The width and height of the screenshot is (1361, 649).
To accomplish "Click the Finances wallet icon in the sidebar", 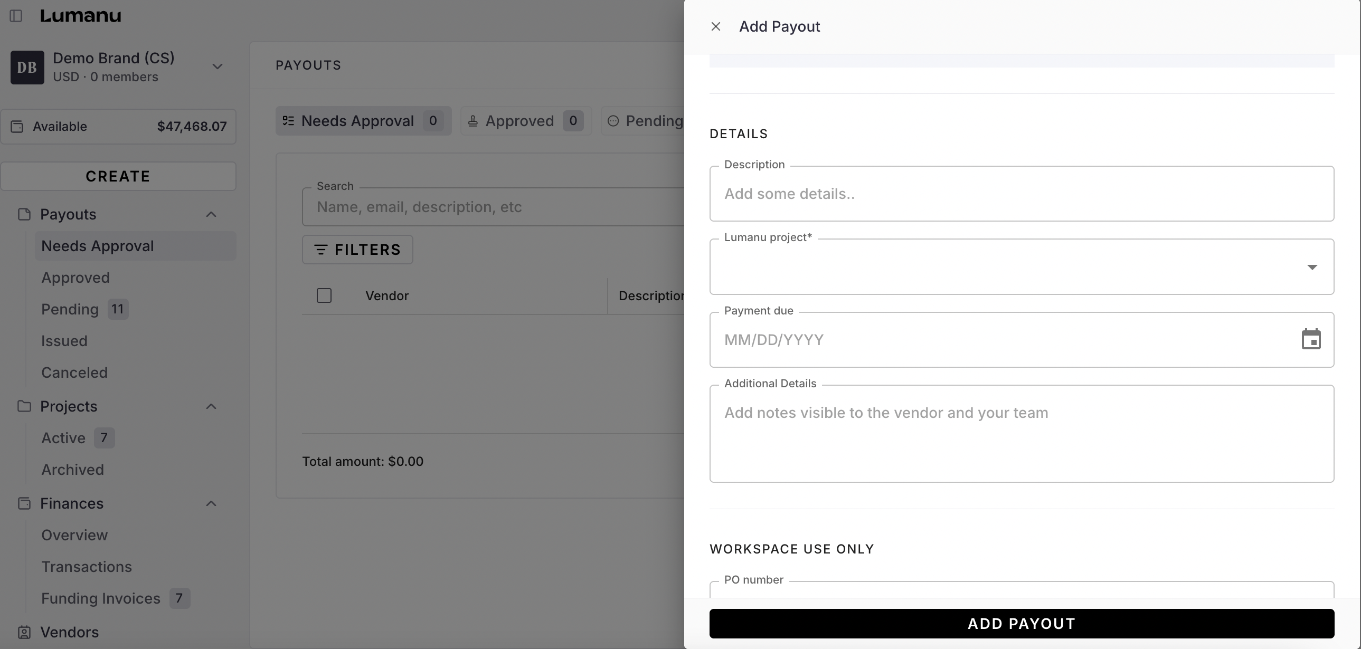I will (x=24, y=503).
